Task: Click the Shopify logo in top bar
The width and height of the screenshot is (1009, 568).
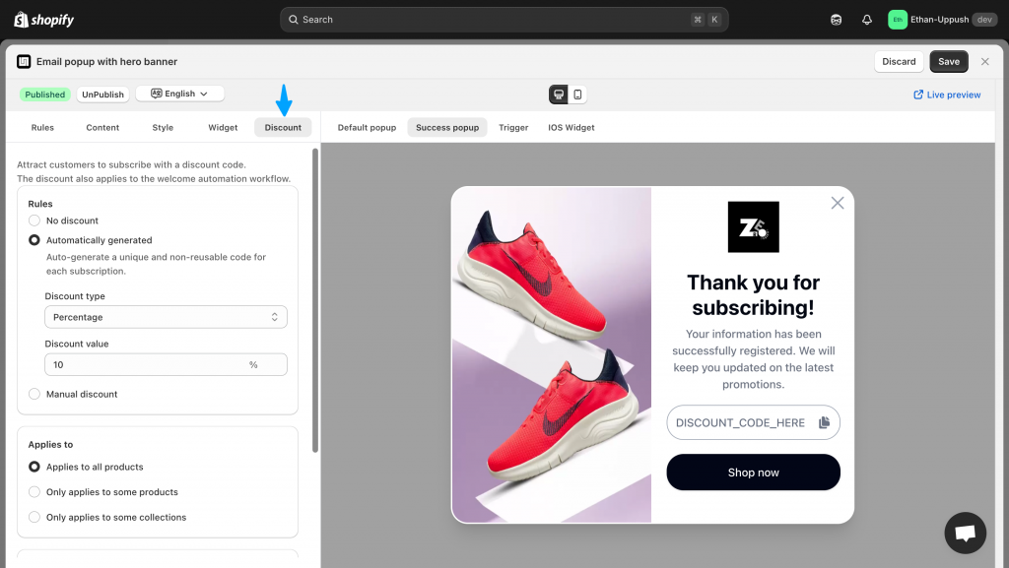Action: (x=43, y=20)
